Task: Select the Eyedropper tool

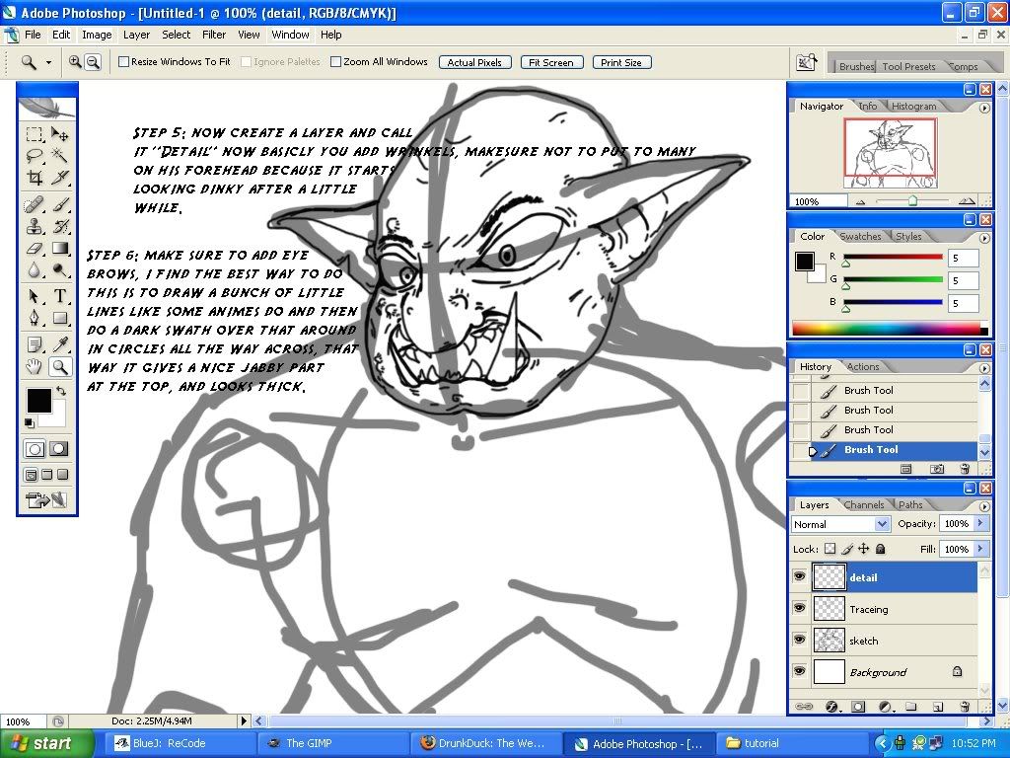Action: point(60,344)
